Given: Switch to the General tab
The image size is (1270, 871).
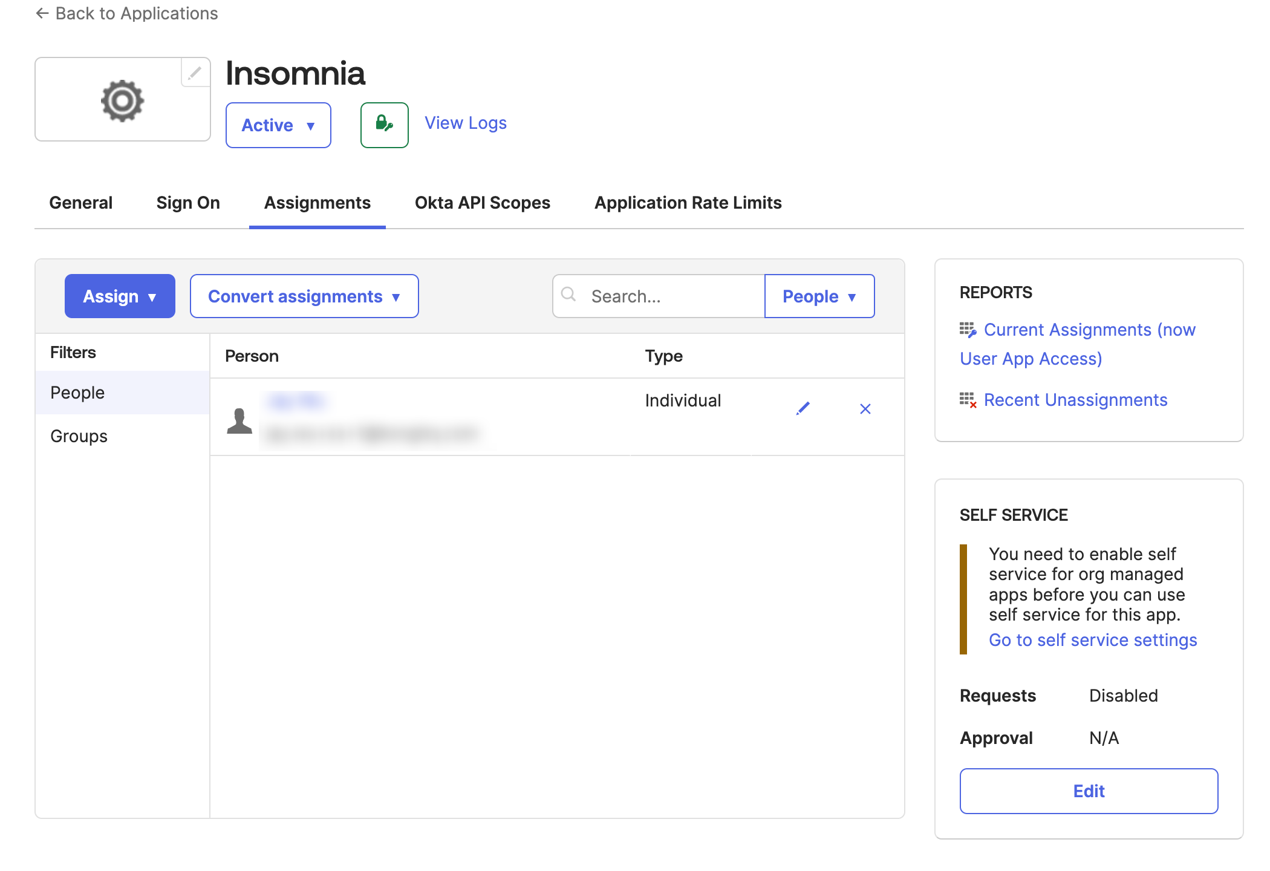Looking at the screenshot, I should pyautogui.click(x=81, y=203).
